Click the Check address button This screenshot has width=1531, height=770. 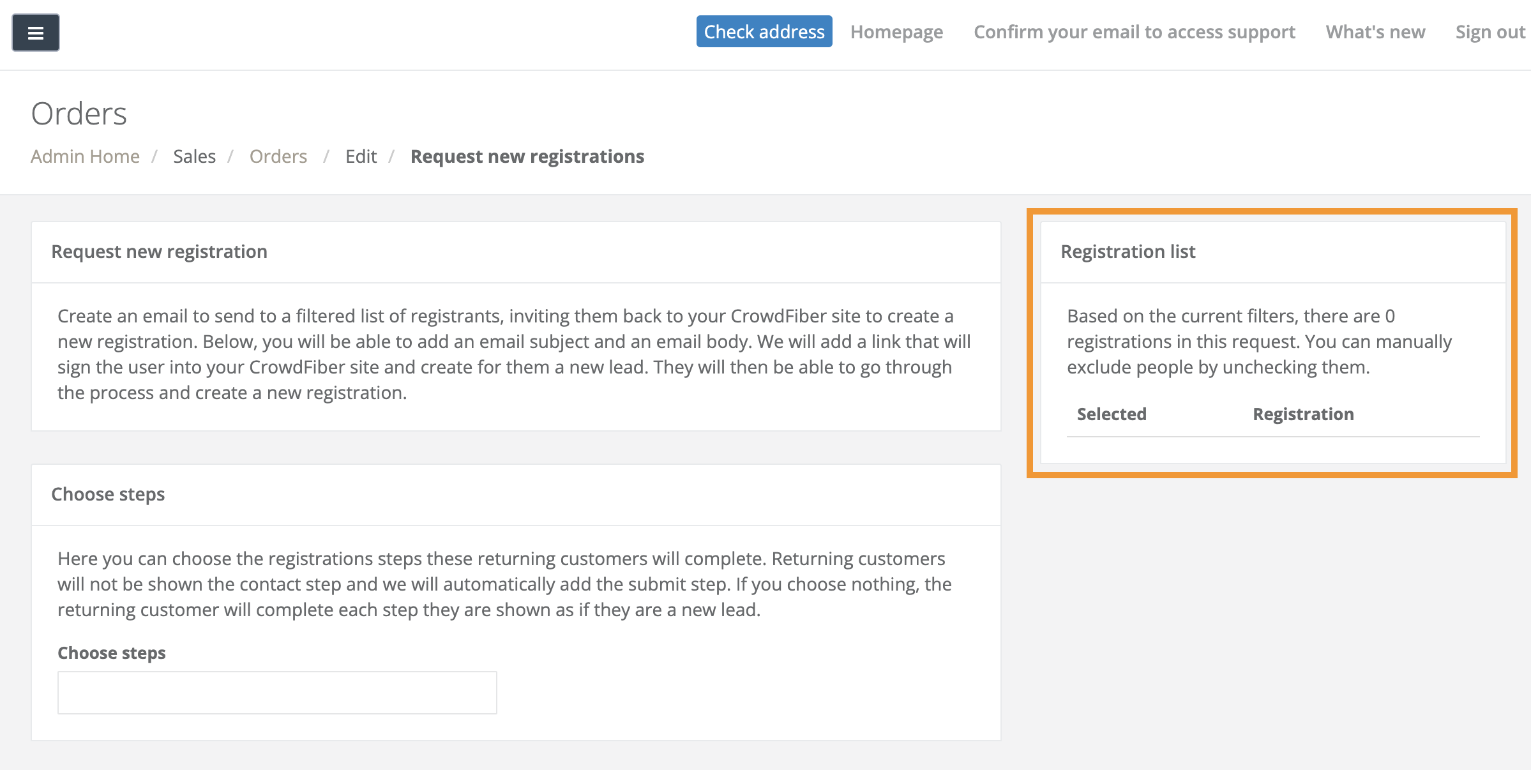click(764, 32)
